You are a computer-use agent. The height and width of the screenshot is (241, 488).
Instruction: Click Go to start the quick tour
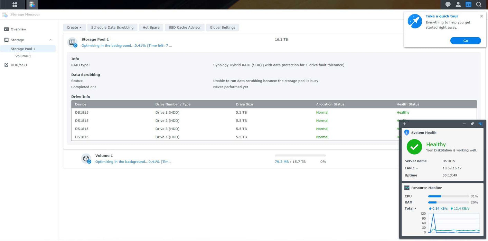[x=466, y=40]
